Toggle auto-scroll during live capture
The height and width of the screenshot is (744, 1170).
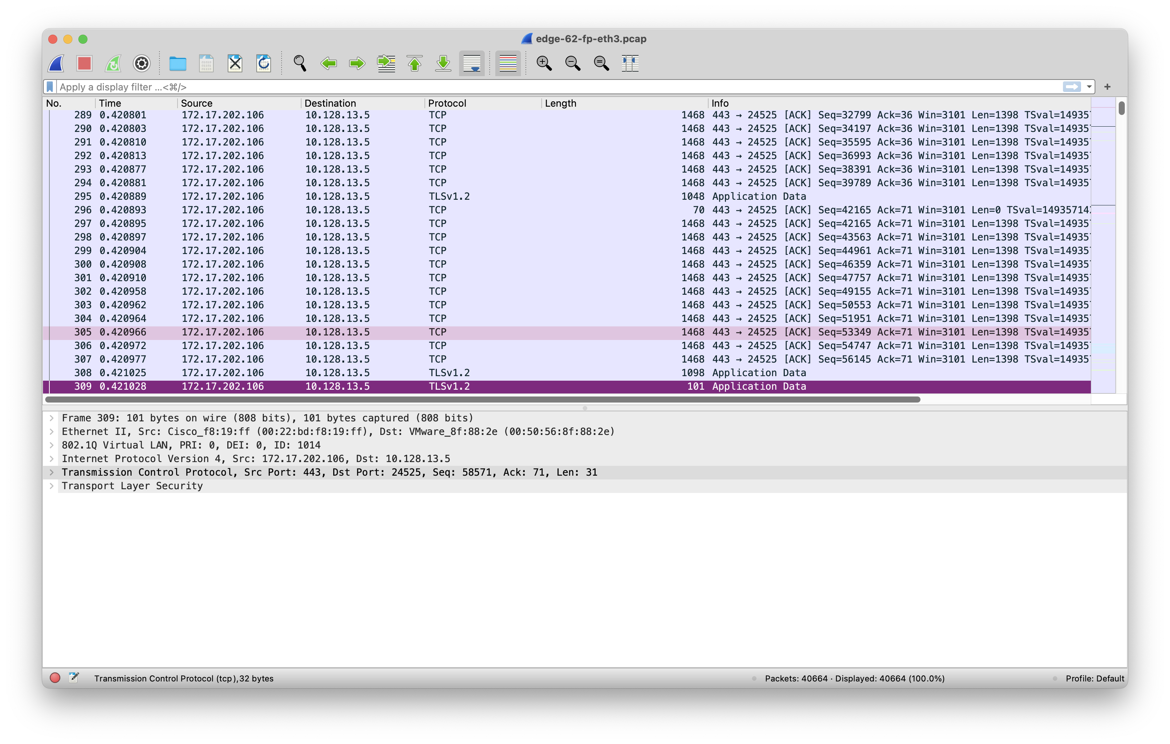(x=472, y=63)
